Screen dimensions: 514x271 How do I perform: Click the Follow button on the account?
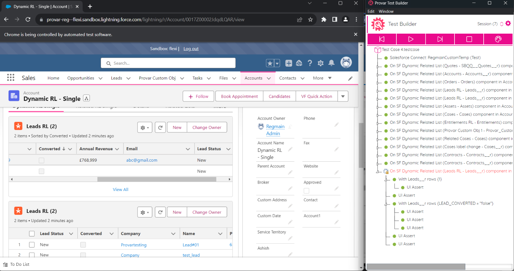[198, 96]
